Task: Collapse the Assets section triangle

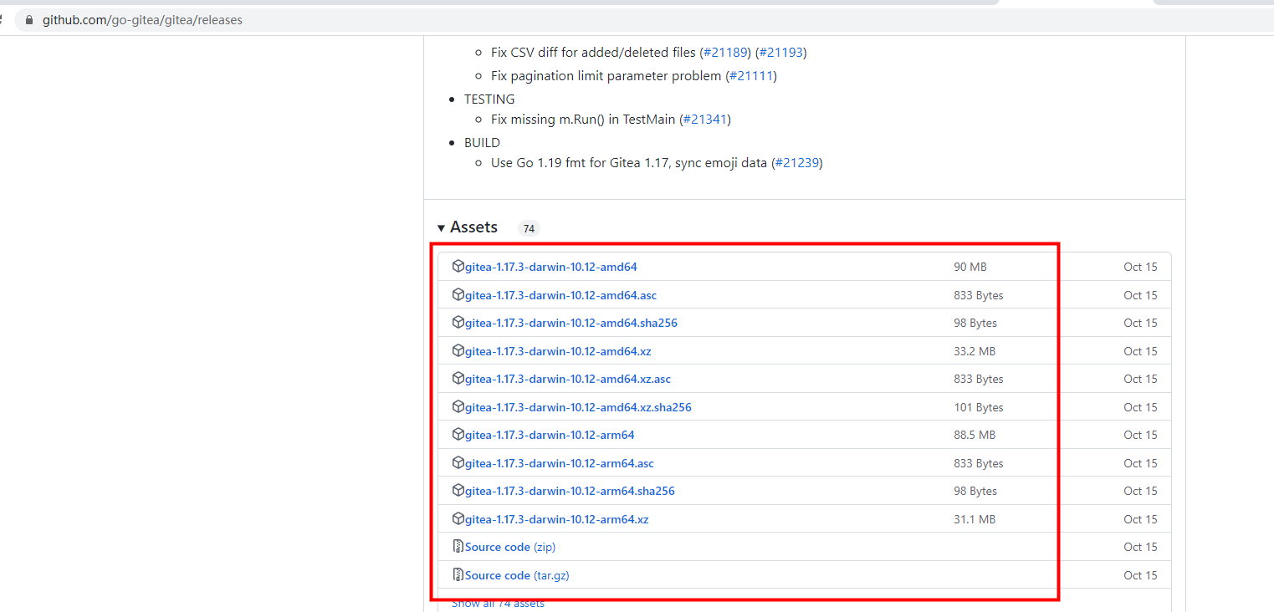Action: tap(441, 228)
